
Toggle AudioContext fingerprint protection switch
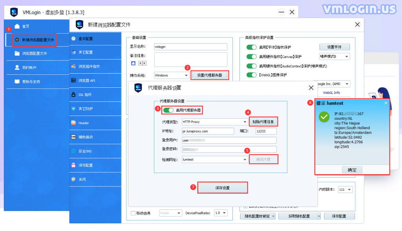[x=252, y=66]
